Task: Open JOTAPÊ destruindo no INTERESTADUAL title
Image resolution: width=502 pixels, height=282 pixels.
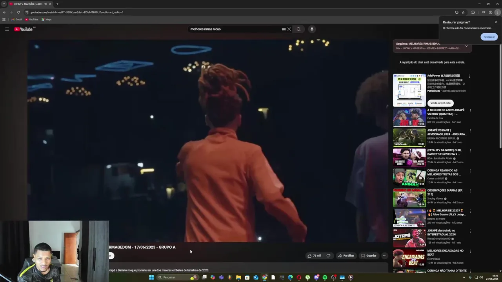Action: click(442, 233)
